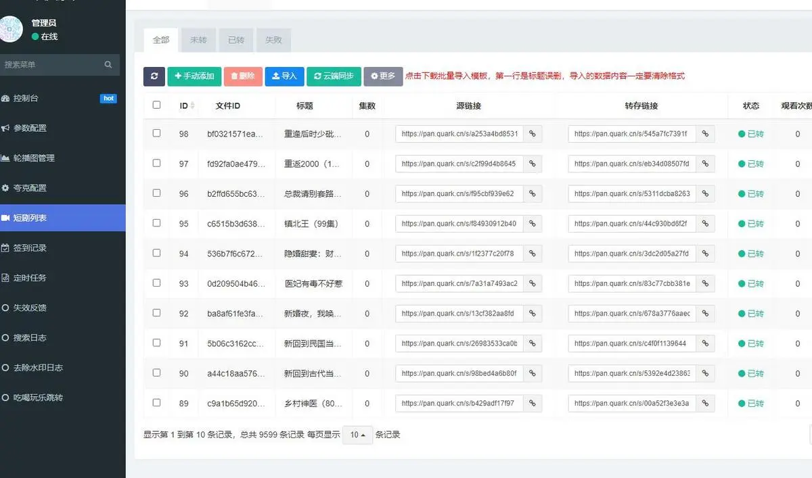Click the ID column sort arrows

(x=193, y=105)
